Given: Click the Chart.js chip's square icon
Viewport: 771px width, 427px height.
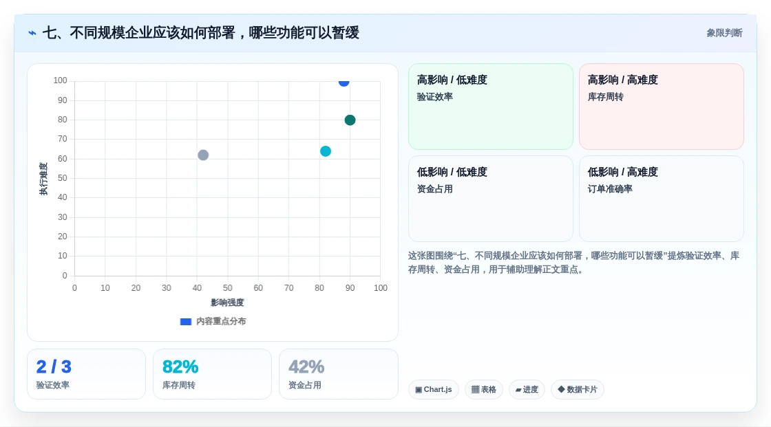Looking at the screenshot, I should point(419,390).
